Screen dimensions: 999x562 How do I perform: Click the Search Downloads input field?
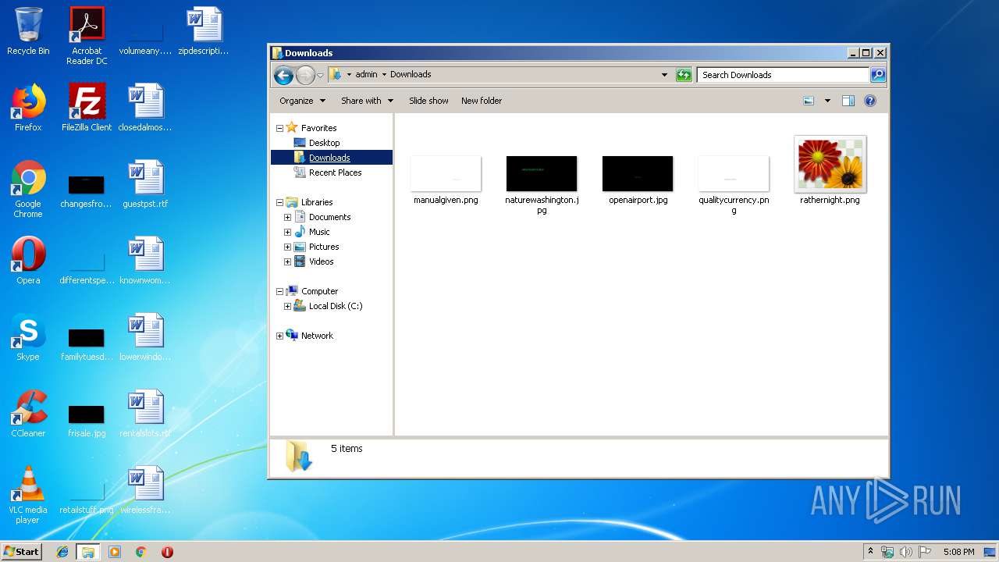[783, 75]
